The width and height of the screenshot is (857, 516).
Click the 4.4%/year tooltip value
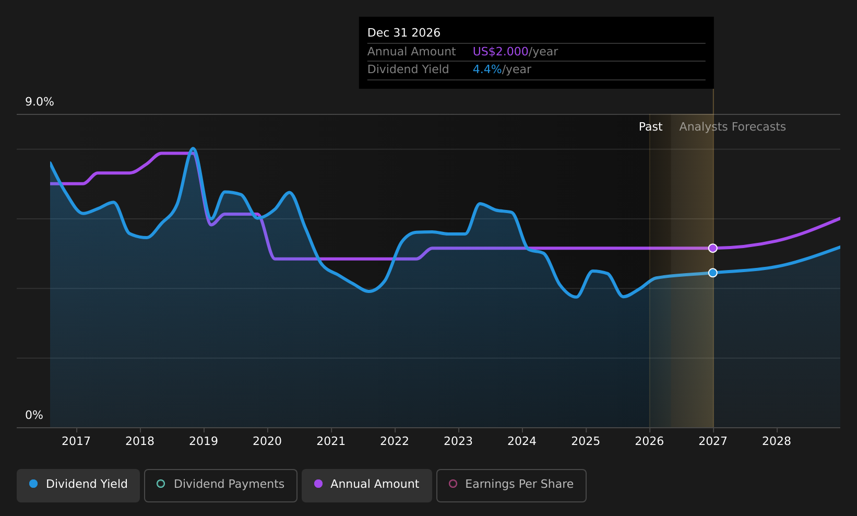[x=502, y=69]
